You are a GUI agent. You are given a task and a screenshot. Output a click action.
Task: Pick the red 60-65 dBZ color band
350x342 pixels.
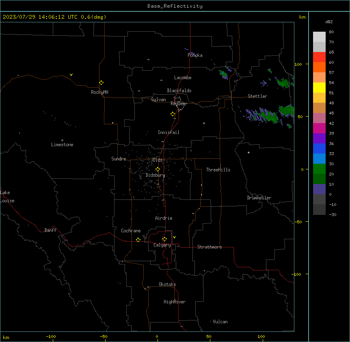tap(319, 57)
